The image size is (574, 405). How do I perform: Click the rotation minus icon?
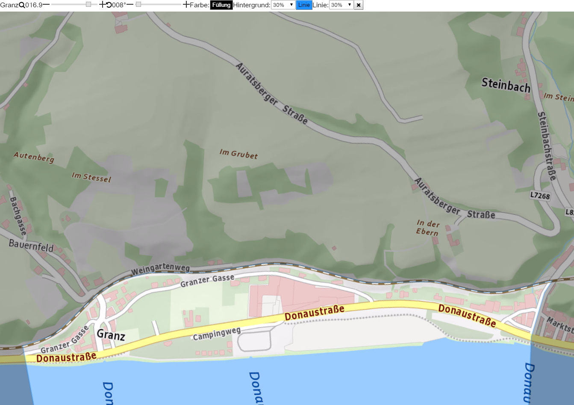pyautogui.click(x=130, y=5)
